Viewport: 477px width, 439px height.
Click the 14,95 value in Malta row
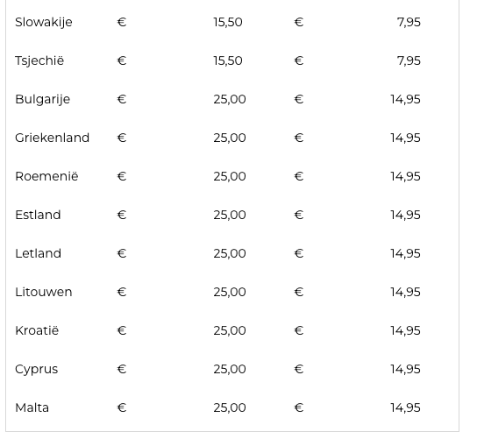(x=405, y=407)
